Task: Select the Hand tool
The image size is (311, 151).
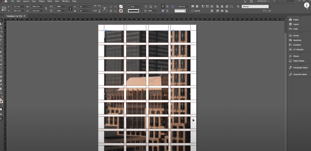Action: 1,89
